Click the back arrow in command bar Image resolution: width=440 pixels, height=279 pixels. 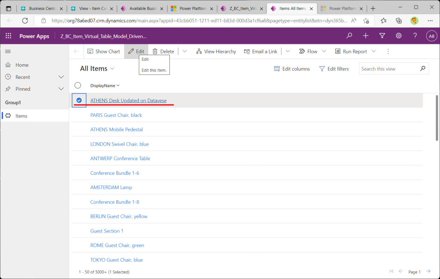(x=76, y=52)
